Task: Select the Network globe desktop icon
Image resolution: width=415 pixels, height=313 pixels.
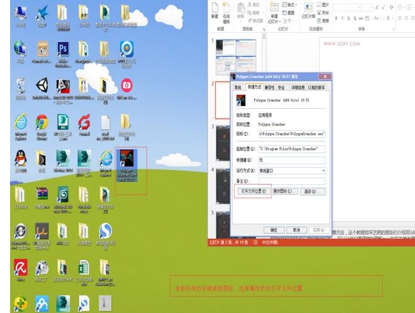Action: coord(20,52)
